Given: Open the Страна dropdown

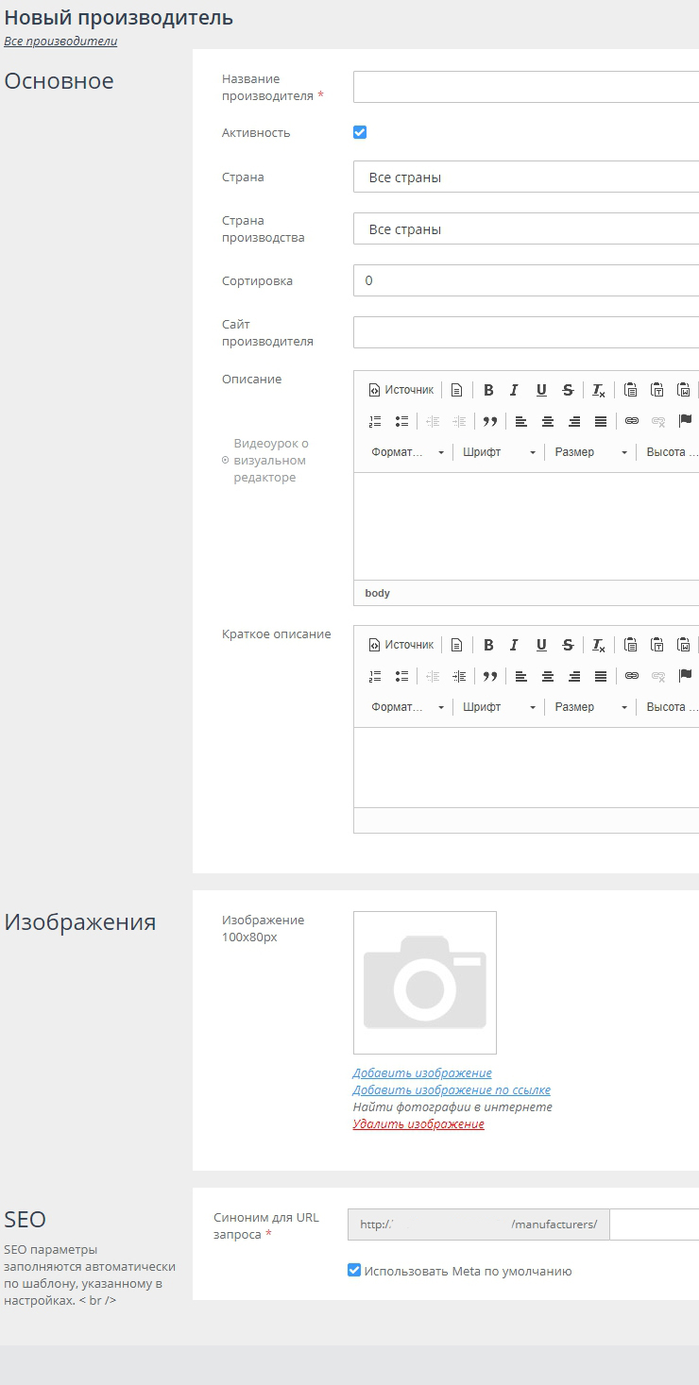Looking at the screenshot, I should (526, 177).
